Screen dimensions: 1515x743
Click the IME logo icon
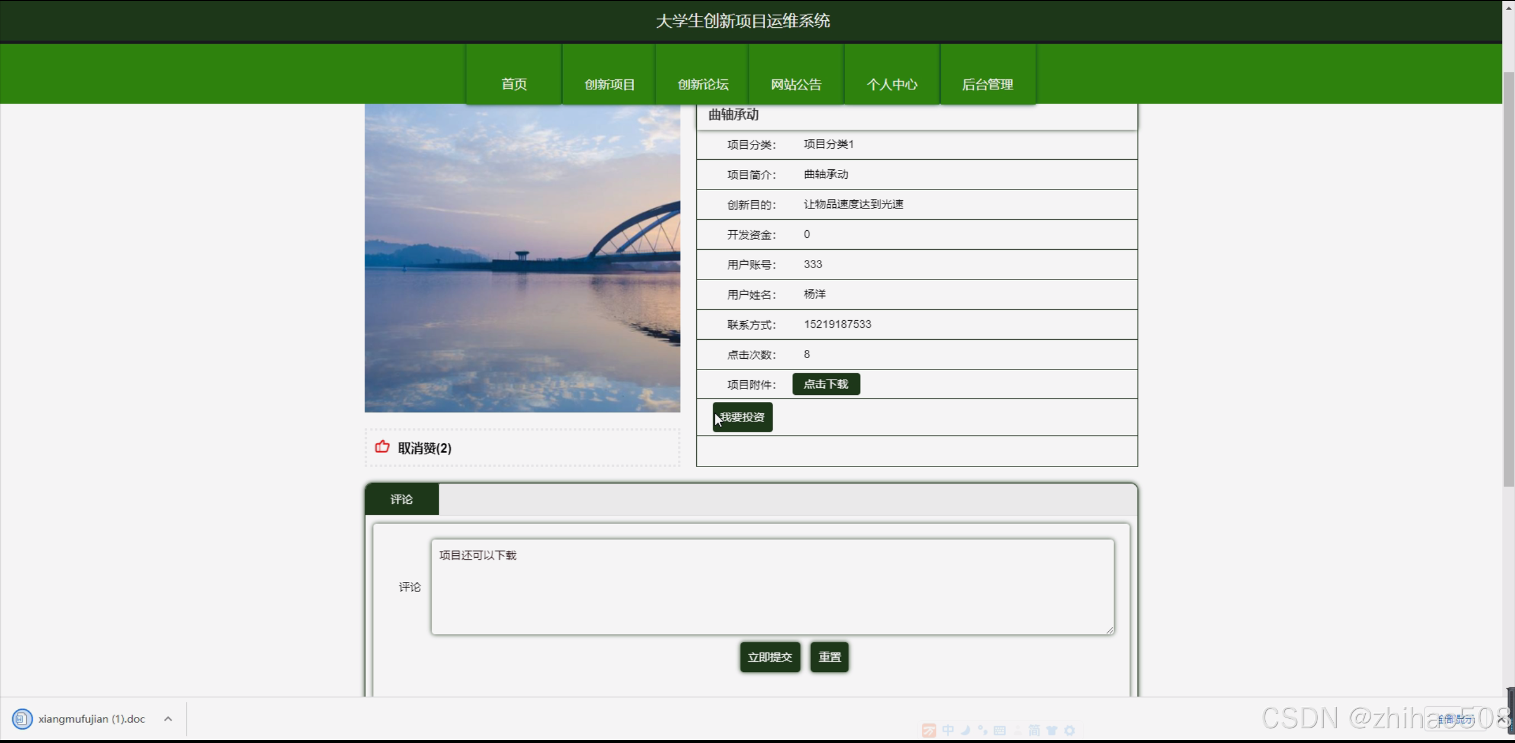pos(929,731)
